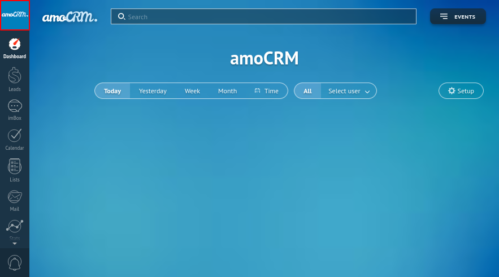
Task: Click the amoCRM account logo tile
Action: [x=15, y=15]
